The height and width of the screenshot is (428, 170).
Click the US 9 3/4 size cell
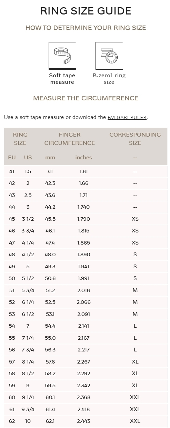[x=28, y=409]
